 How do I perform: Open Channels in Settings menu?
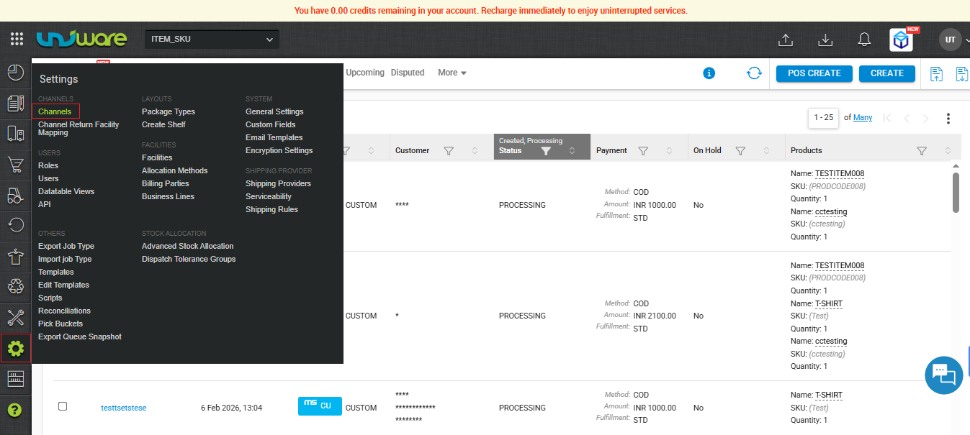[55, 111]
